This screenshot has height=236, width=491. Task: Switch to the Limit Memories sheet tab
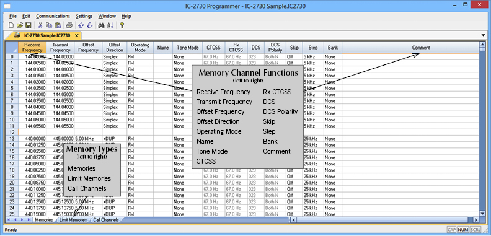(73, 220)
